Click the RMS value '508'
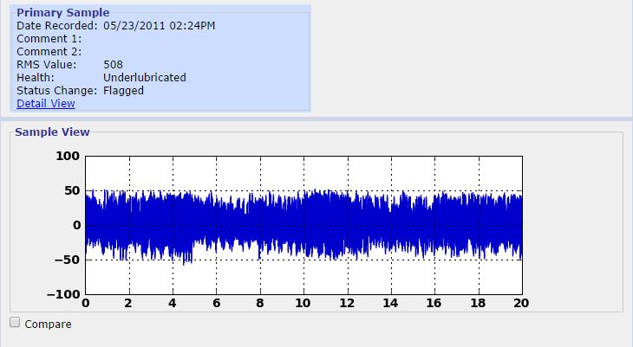Viewport: 633px width, 347px height. 113,65
